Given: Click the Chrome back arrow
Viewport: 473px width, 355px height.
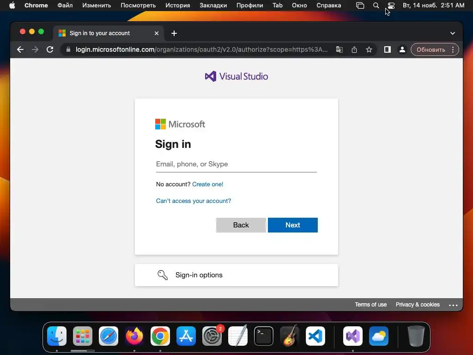Looking at the screenshot, I should [20, 49].
